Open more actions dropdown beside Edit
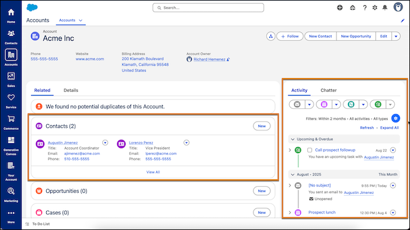Viewport: 410px width, 230px height. tap(396, 36)
